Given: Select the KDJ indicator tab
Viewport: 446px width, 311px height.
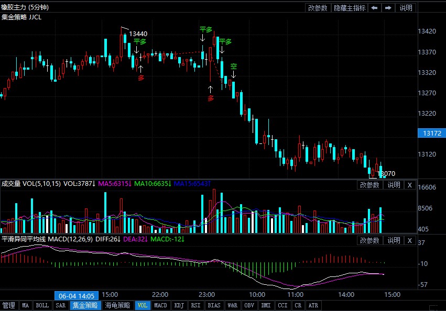Looking at the screenshot, I should coord(179,305).
